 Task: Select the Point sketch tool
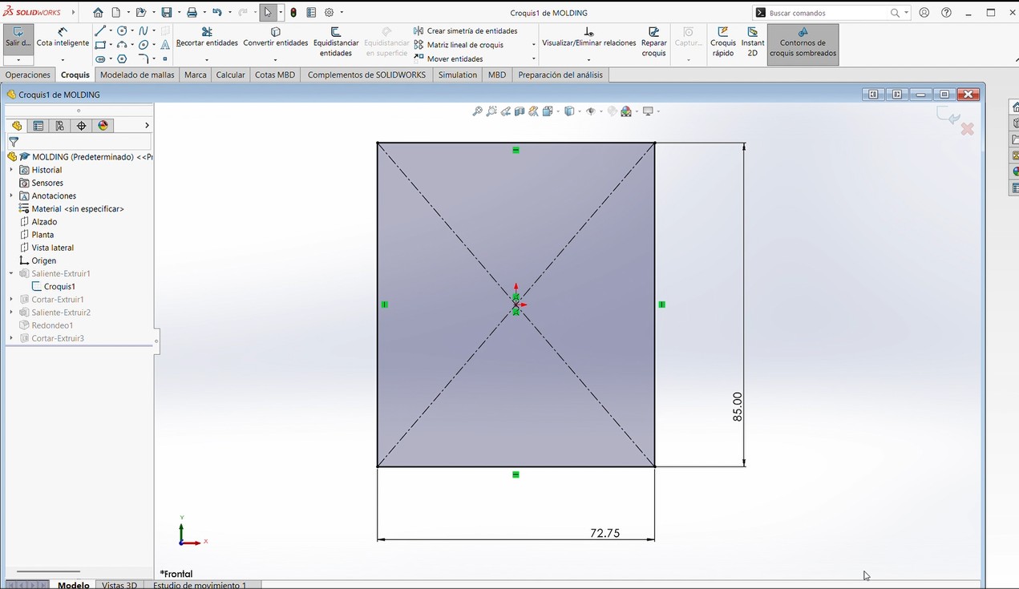click(x=165, y=59)
